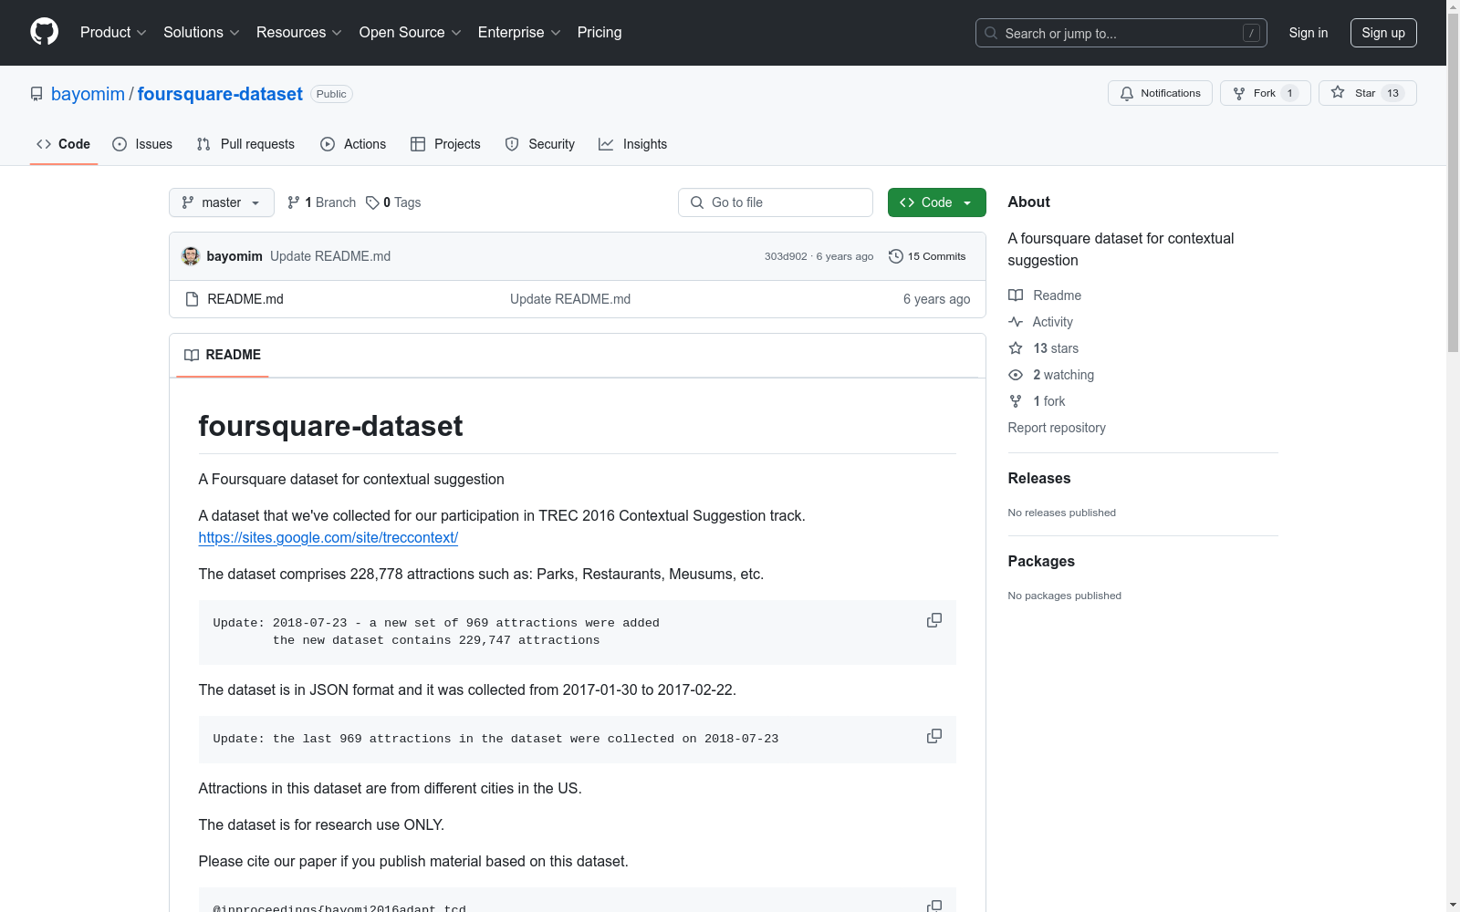
Task: Open the treccontext Google Sites link
Action: [328, 537]
